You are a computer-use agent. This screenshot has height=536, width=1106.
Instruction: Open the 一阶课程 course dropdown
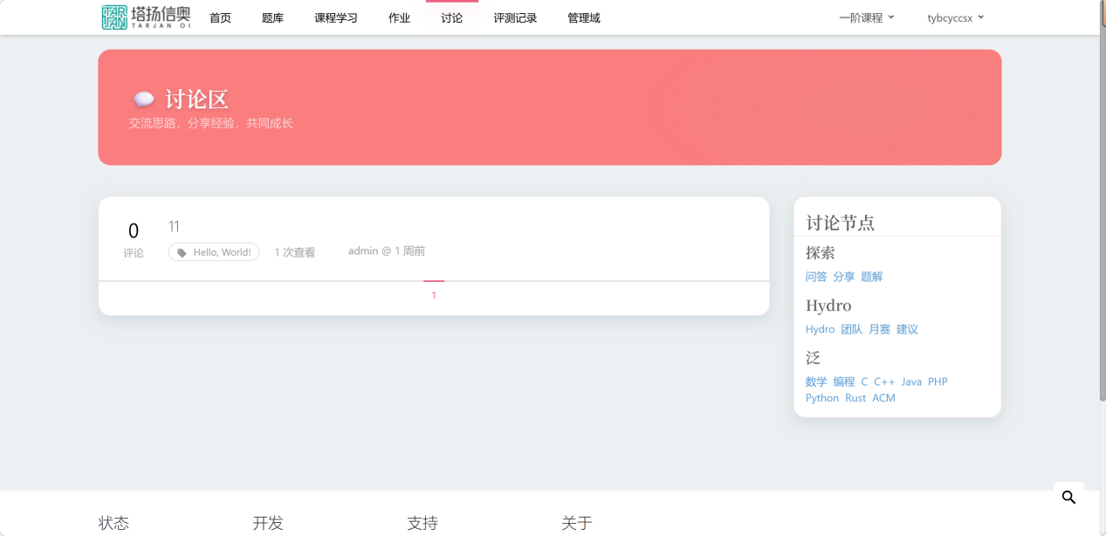(x=862, y=16)
